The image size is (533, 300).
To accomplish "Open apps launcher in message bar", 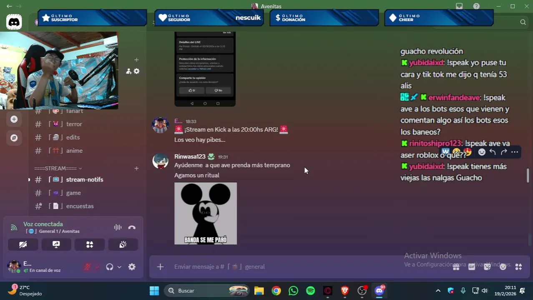I will [518, 267].
